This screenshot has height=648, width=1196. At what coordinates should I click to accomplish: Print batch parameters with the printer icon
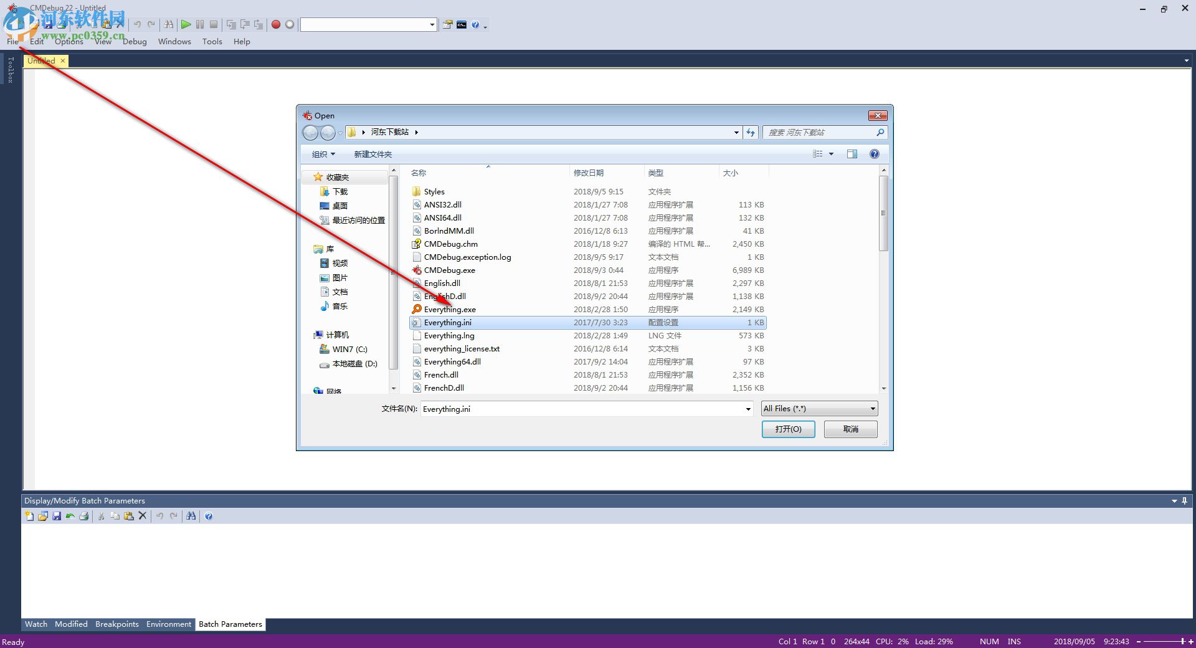[83, 516]
